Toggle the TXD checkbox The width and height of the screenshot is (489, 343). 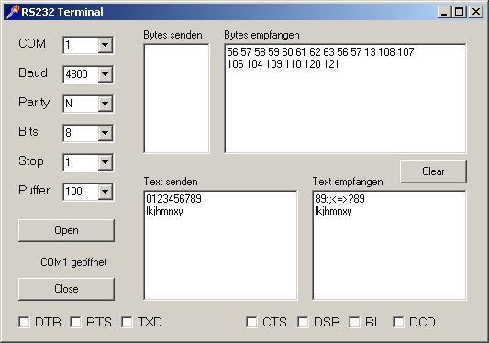[x=127, y=322]
